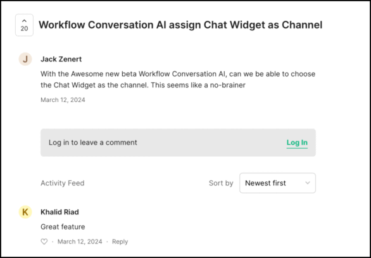Click the post title heading

(x=180, y=25)
